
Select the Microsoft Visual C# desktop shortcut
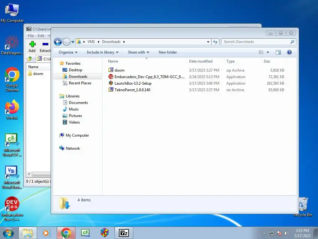[12, 145]
